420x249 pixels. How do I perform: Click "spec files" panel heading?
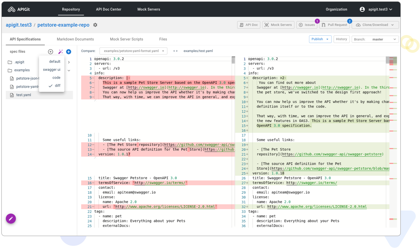point(17,52)
